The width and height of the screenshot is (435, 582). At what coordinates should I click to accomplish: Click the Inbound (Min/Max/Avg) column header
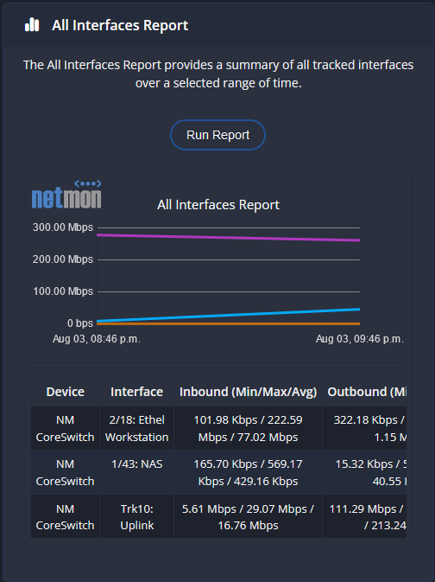[x=248, y=392]
